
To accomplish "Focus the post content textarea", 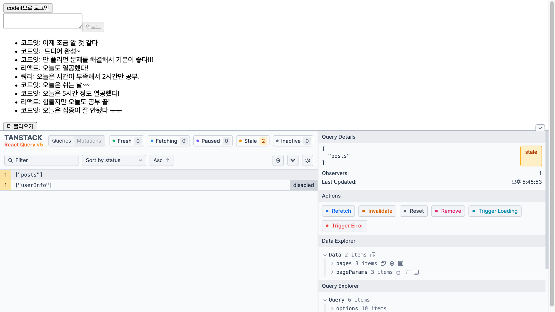I will pyautogui.click(x=43, y=21).
